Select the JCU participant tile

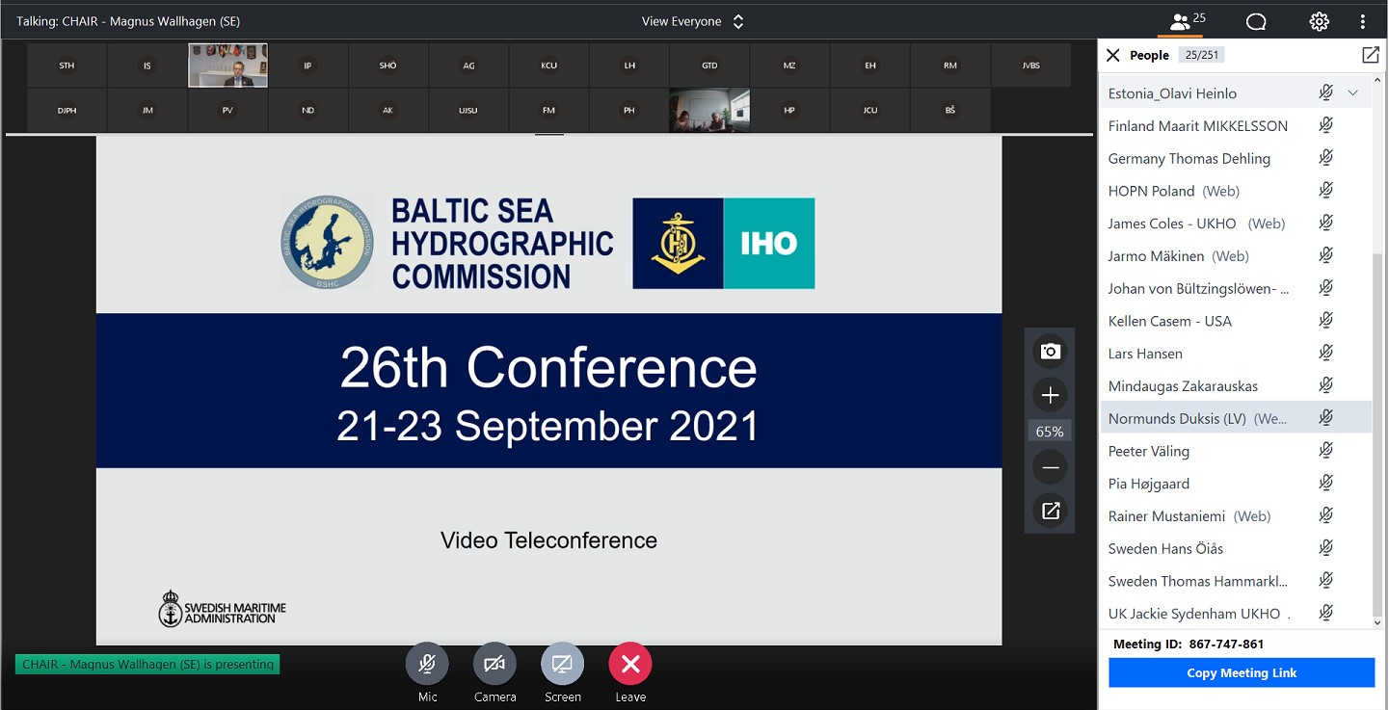point(870,110)
